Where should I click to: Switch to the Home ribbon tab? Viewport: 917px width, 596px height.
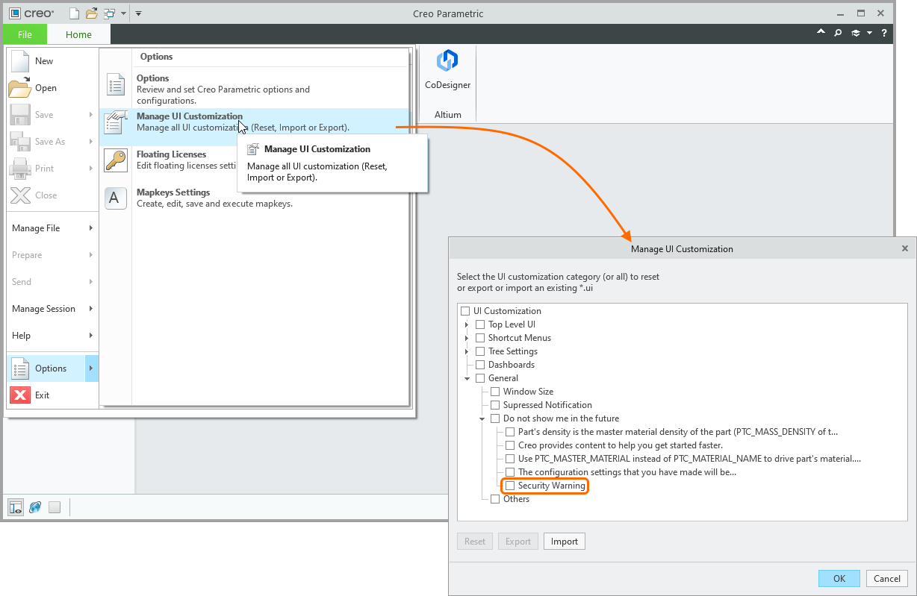pyautogui.click(x=78, y=34)
